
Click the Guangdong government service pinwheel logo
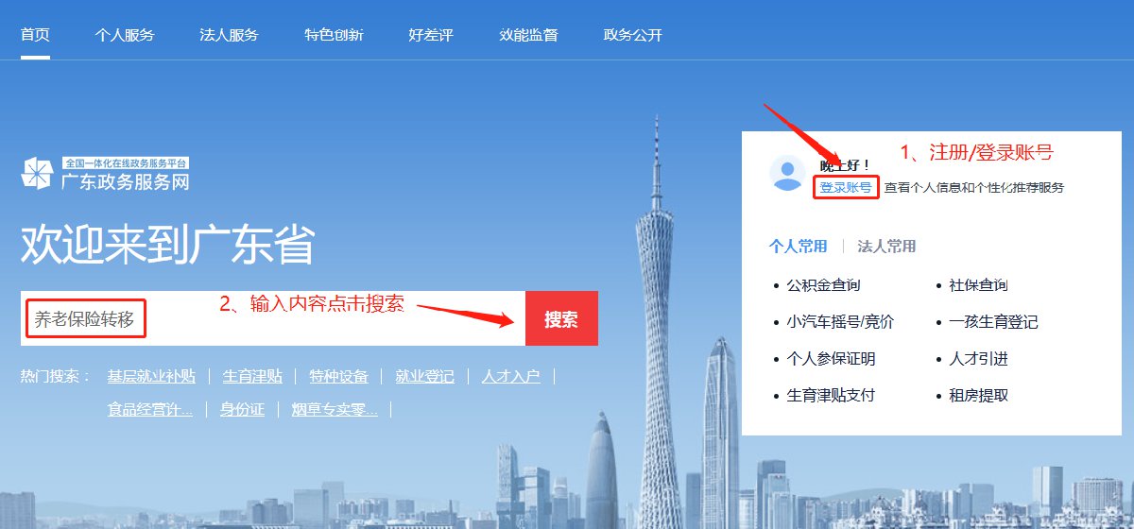click(x=38, y=173)
